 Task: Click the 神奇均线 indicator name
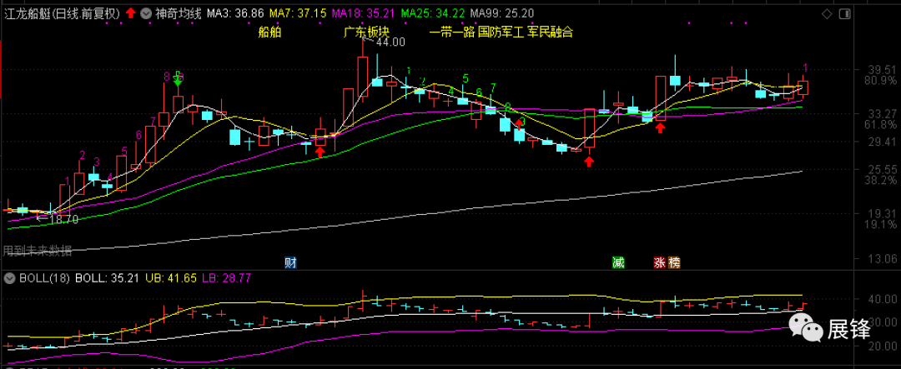179,12
